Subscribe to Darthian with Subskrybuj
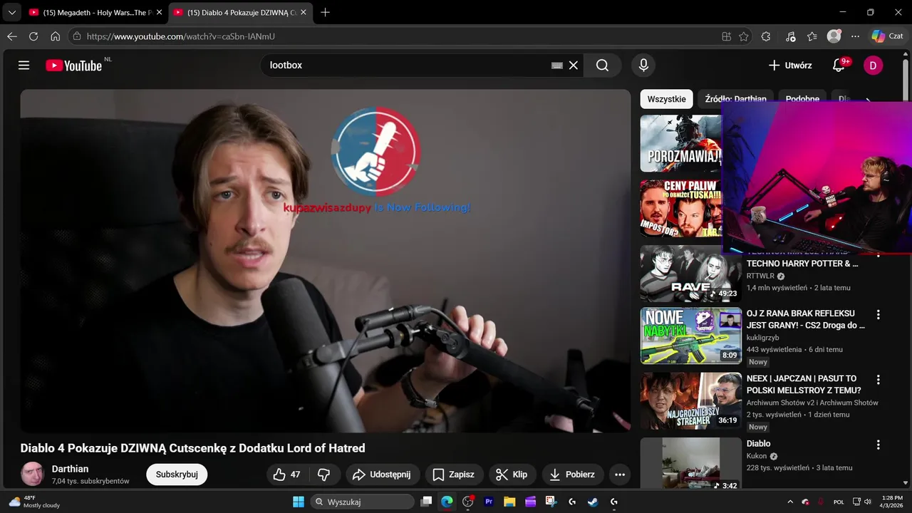Image resolution: width=912 pixels, height=513 pixels. pos(177,475)
